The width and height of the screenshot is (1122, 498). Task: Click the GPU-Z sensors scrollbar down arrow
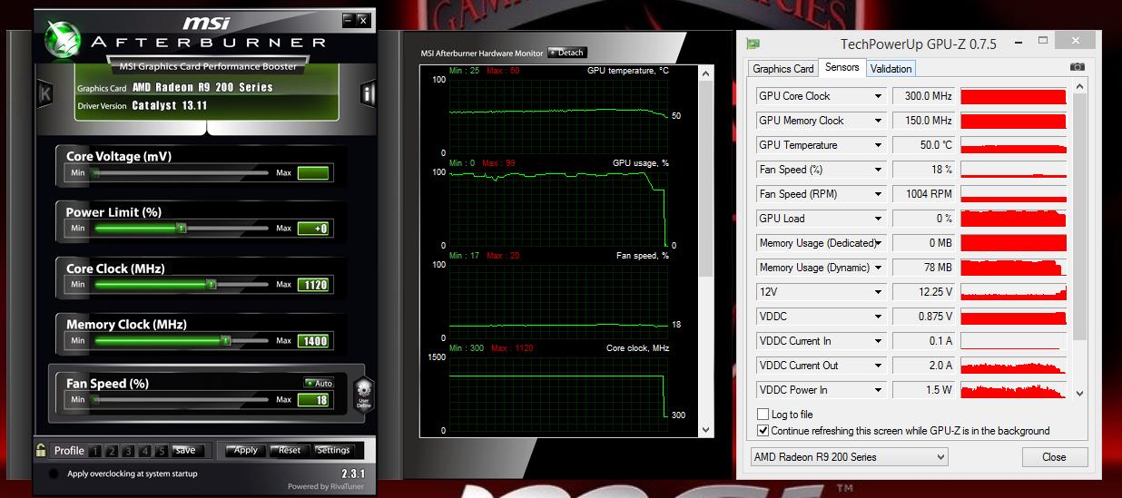pos(1079,394)
